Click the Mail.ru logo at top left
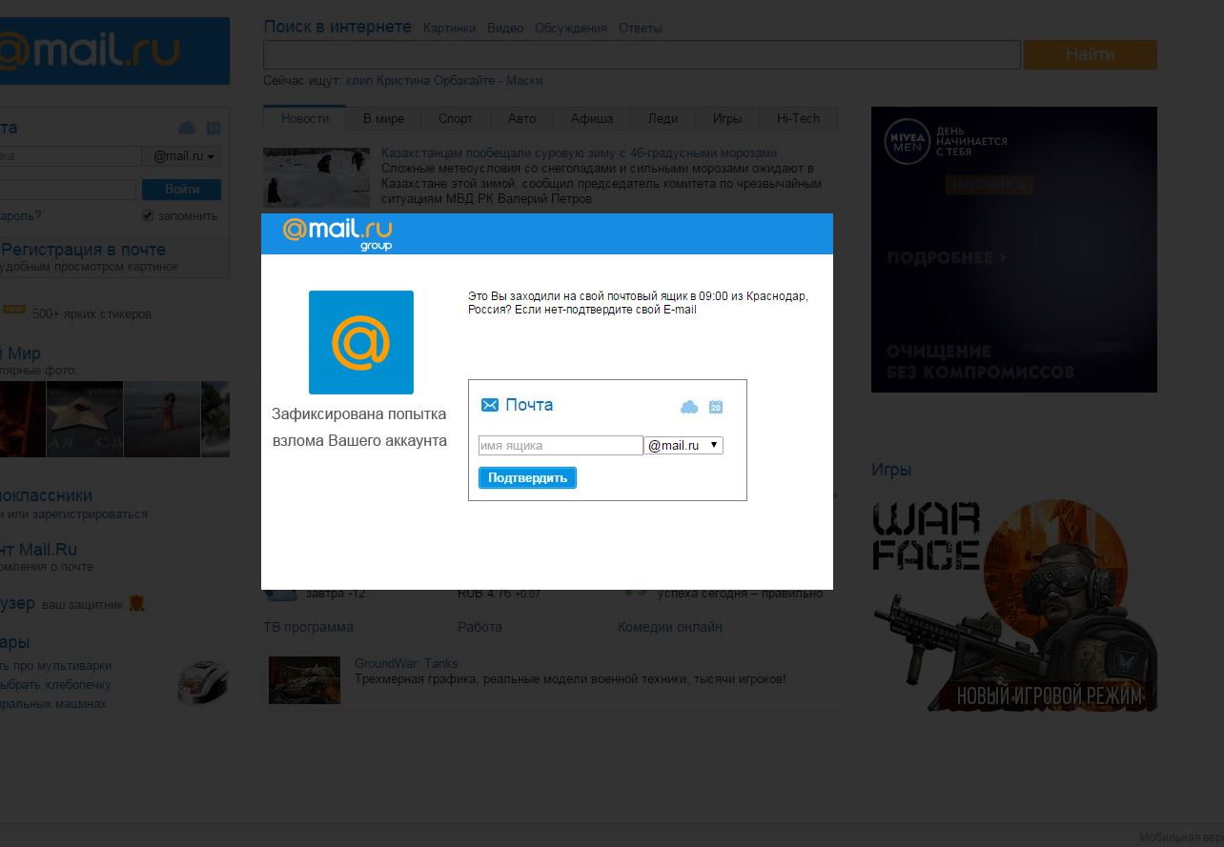Image resolution: width=1224 pixels, height=847 pixels. [x=114, y=50]
